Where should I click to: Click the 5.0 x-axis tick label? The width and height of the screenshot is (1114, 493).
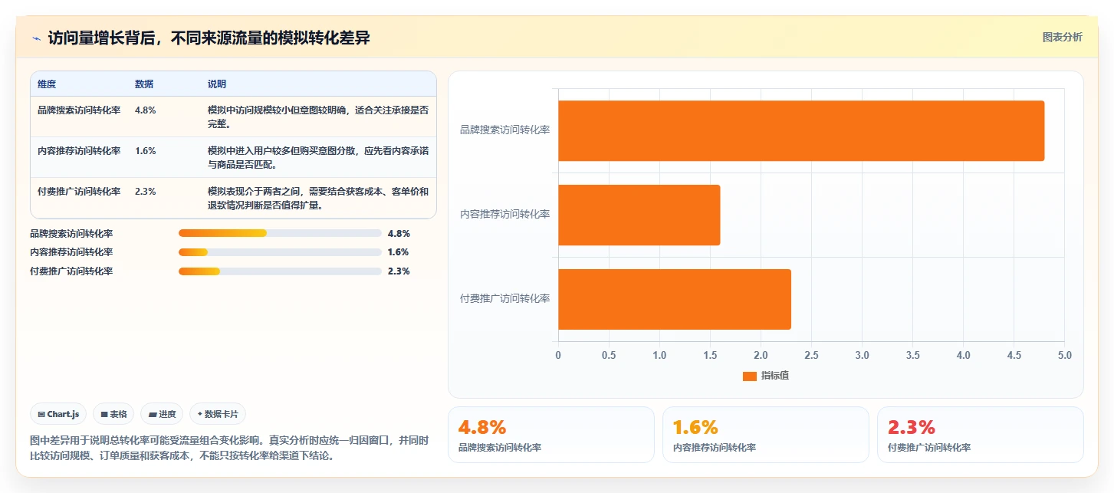coord(1064,355)
